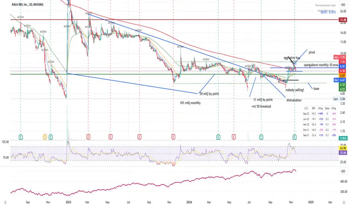Click the red earnings marker near May 2023
Screen dimensions: 349x206
click(110, 137)
